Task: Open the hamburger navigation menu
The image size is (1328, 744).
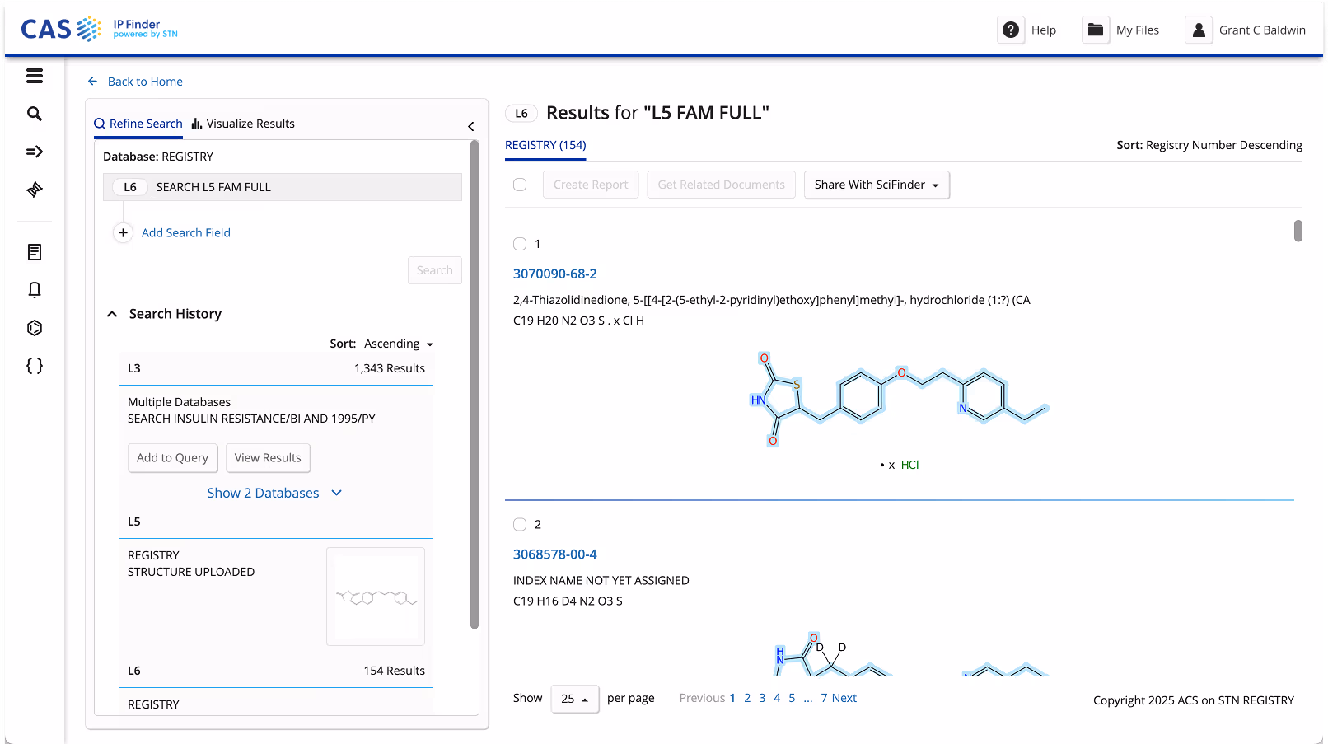Action: [35, 76]
